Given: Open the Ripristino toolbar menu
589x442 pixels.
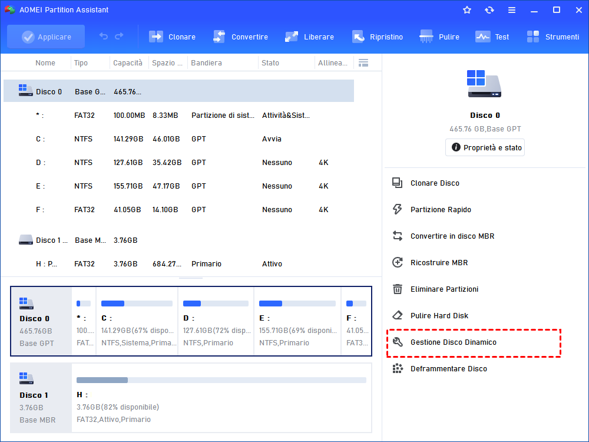Looking at the screenshot, I should point(377,37).
